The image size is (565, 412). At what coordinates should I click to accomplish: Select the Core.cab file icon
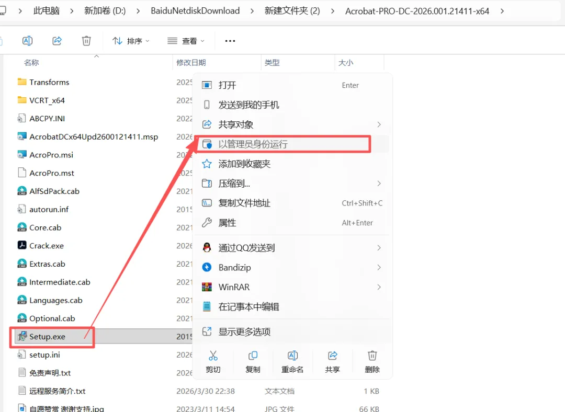[x=22, y=227]
